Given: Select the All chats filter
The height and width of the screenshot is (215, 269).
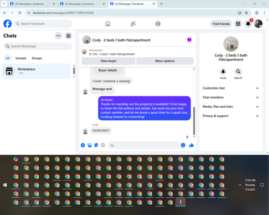Looking at the screenshot, I should point(8,58).
